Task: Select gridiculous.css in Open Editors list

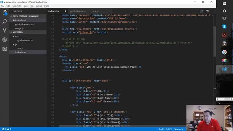Action: click(23, 24)
